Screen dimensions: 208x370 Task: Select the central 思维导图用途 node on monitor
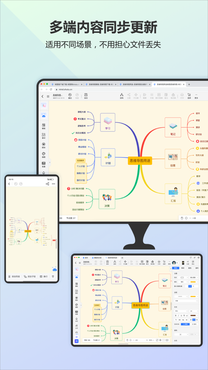tap(140, 160)
